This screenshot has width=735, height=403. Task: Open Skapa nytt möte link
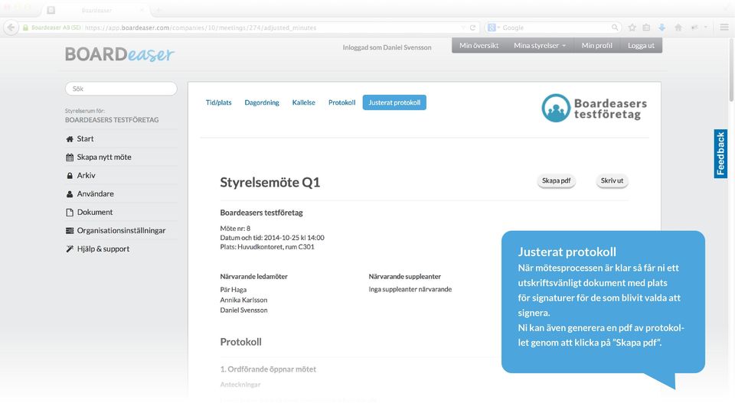(x=104, y=158)
